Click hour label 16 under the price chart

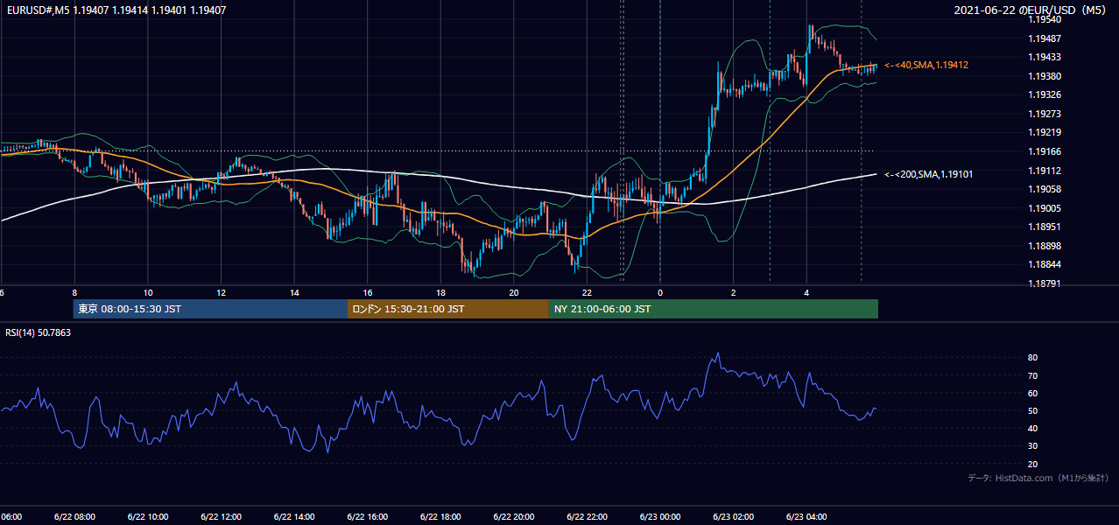point(368,293)
